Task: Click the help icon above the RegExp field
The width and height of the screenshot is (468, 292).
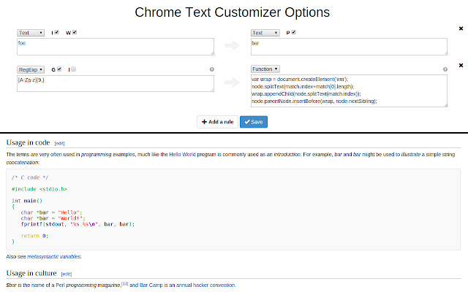Action: point(211,69)
